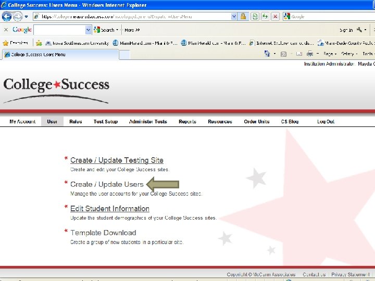Expand the address bar history dropdown
The height and width of the screenshot is (281, 375).
click(x=234, y=17)
